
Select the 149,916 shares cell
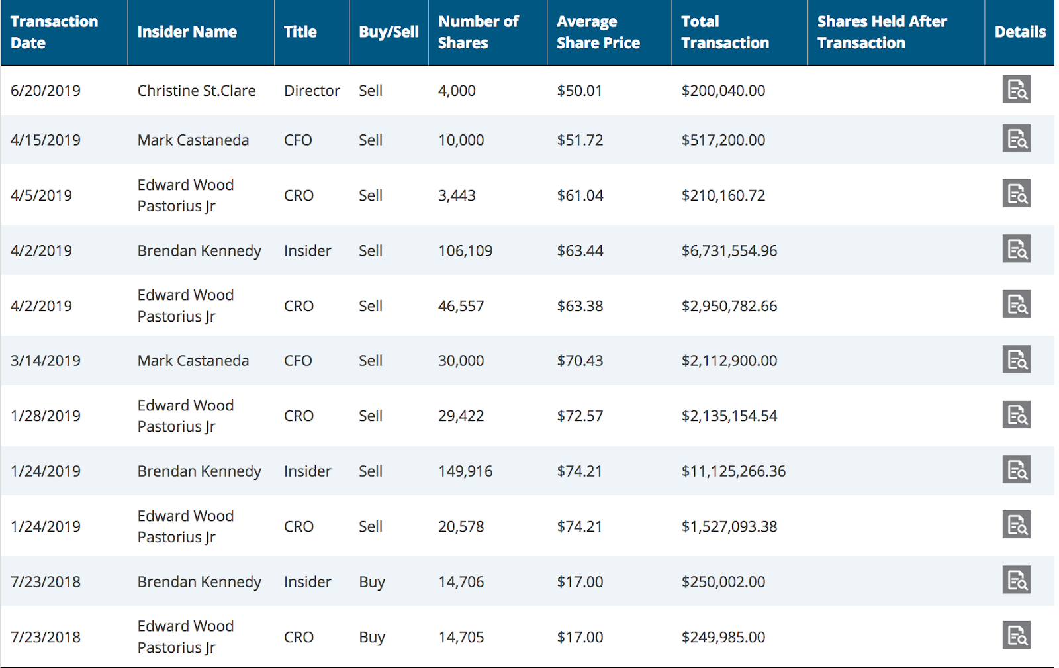coord(465,471)
